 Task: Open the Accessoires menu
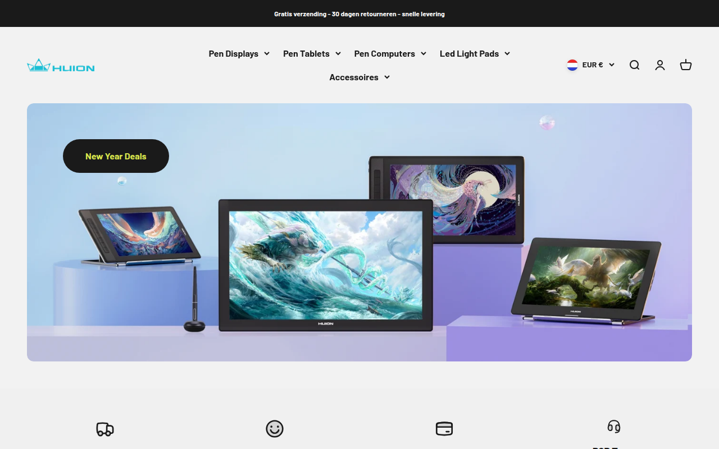click(x=354, y=77)
